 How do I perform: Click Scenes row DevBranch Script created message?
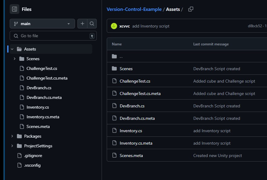point(217,69)
